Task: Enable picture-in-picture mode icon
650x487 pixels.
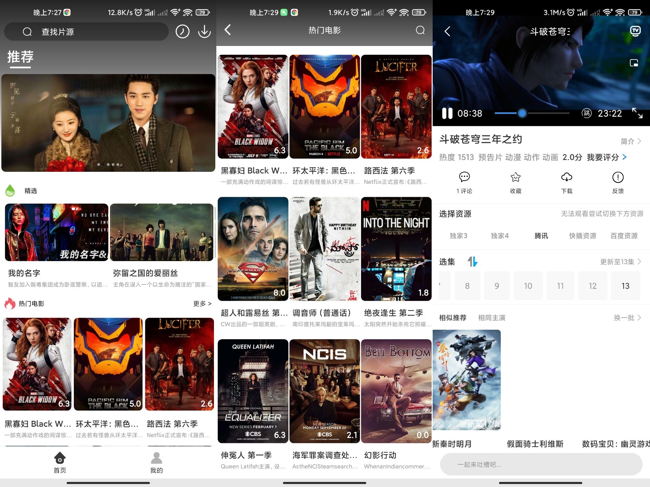Action: click(634, 63)
